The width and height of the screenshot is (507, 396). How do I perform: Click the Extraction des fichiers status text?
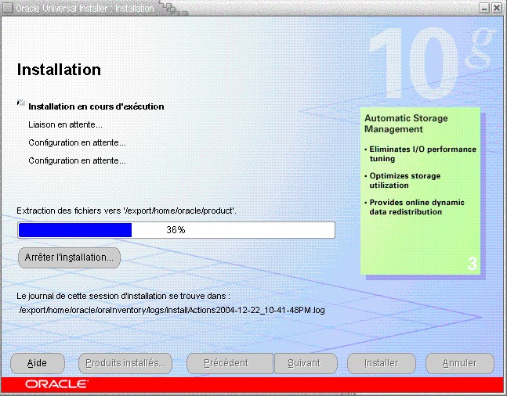click(126, 211)
